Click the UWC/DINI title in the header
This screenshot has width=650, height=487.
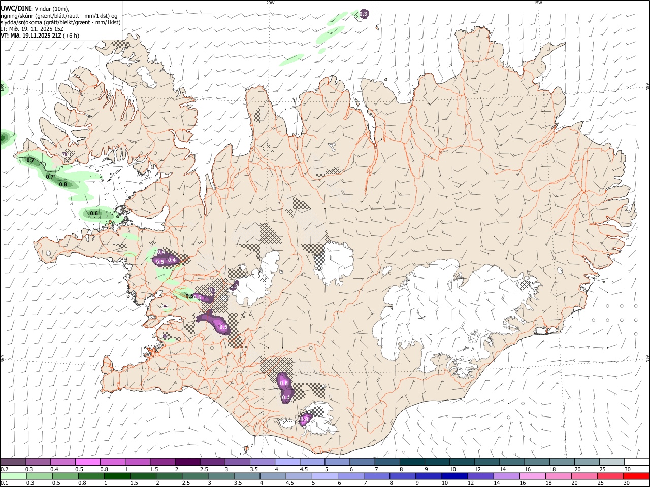tap(16, 8)
